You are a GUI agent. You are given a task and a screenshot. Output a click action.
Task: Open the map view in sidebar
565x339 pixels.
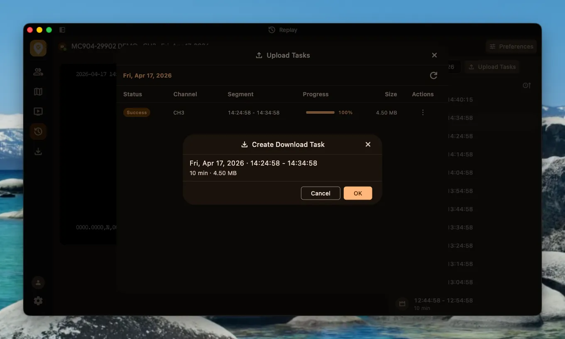coord(38,92)
